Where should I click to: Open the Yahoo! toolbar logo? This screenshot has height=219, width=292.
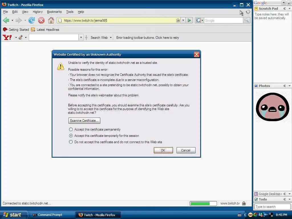(x=7, y=37)
